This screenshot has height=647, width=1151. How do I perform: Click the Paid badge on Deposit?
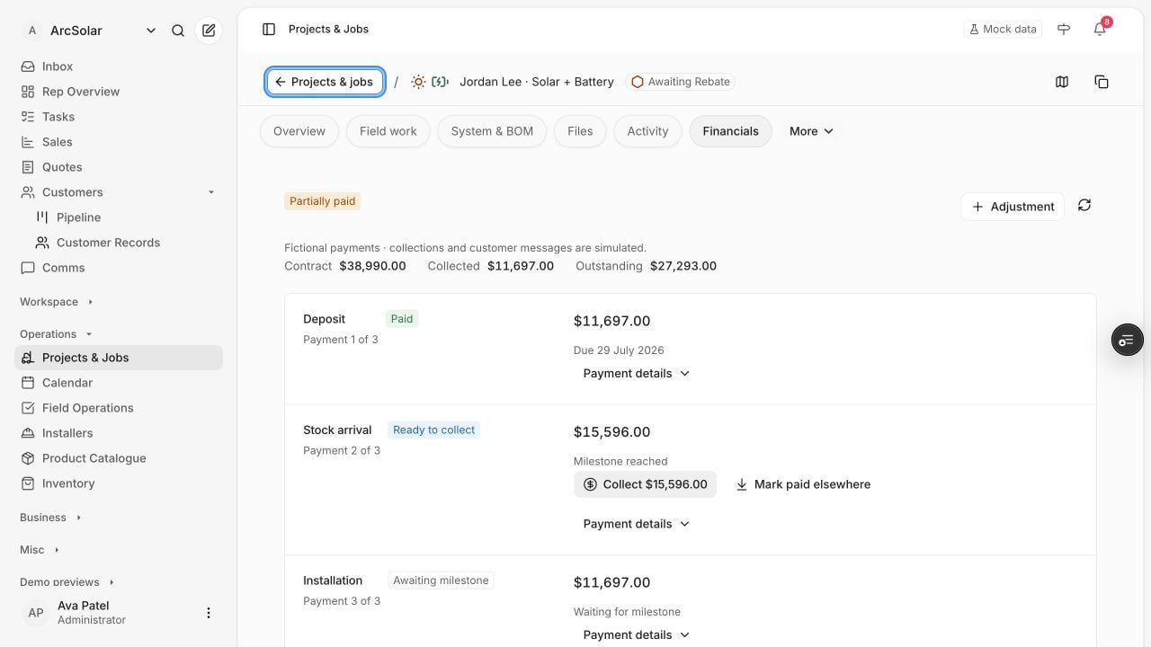[402, 319]
